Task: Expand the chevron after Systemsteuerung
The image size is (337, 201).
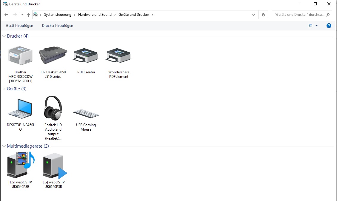Action: pyautogui.click(x=75, y=15)
